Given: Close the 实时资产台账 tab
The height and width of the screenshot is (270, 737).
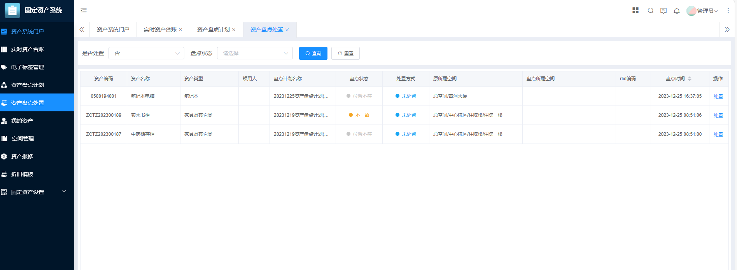Looking at the screenshot, I should click(180, 30).
